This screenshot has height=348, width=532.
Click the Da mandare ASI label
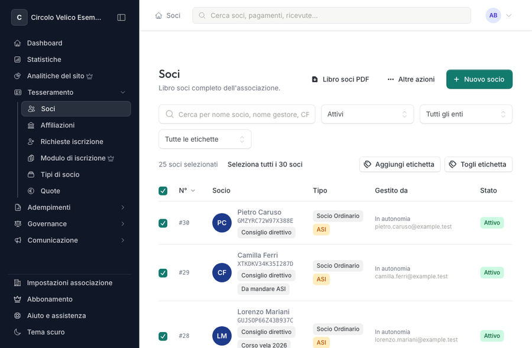coord(263,289)
